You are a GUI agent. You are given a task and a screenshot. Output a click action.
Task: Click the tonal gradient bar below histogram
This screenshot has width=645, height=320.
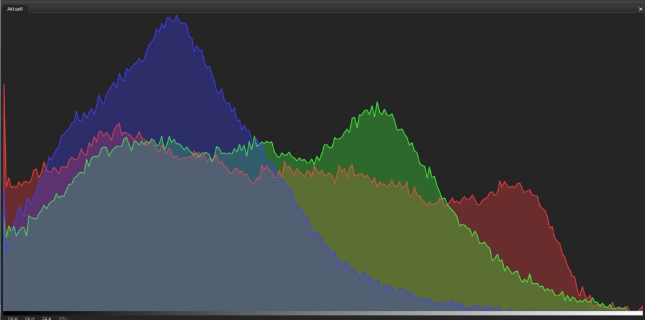(322, 314)
